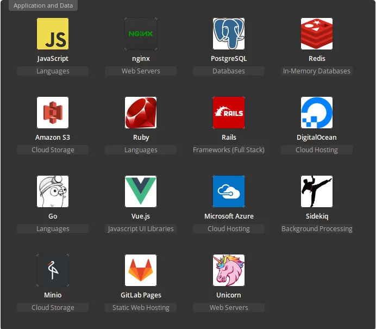Image resolution: width=376 pixels, height=329 pixels.
Task: Select the Javascript UI Libraries tag
Action: 141,229
